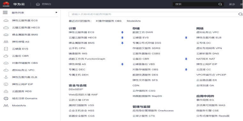The height and width of the screenshot is (121, 243).
Task: Open 企业路由器 ER link
Action: 207,80
